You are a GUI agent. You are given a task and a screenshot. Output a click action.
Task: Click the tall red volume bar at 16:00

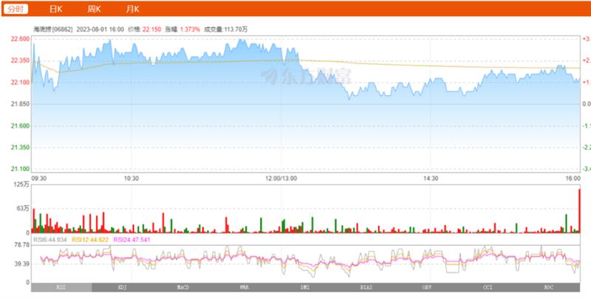[x=578, y=212]
